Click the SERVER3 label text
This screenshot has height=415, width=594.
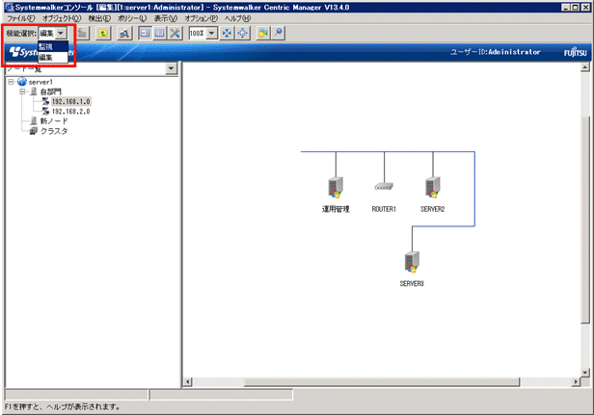tap(412, 283)
